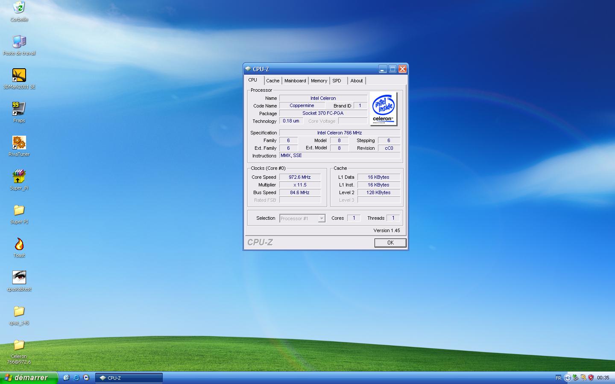Click the CPU-Z title bar icon

pyautogui.click(x=248, y=69)
